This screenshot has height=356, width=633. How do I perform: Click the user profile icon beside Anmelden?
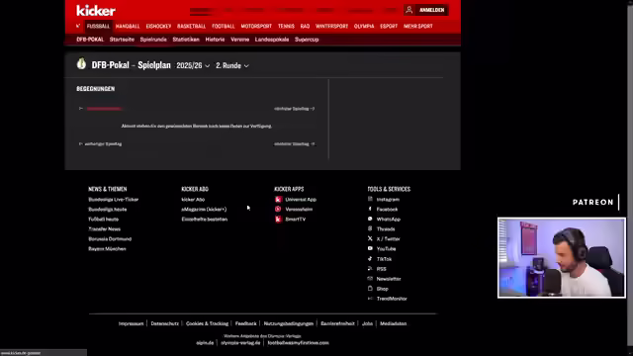coord(408,10)
